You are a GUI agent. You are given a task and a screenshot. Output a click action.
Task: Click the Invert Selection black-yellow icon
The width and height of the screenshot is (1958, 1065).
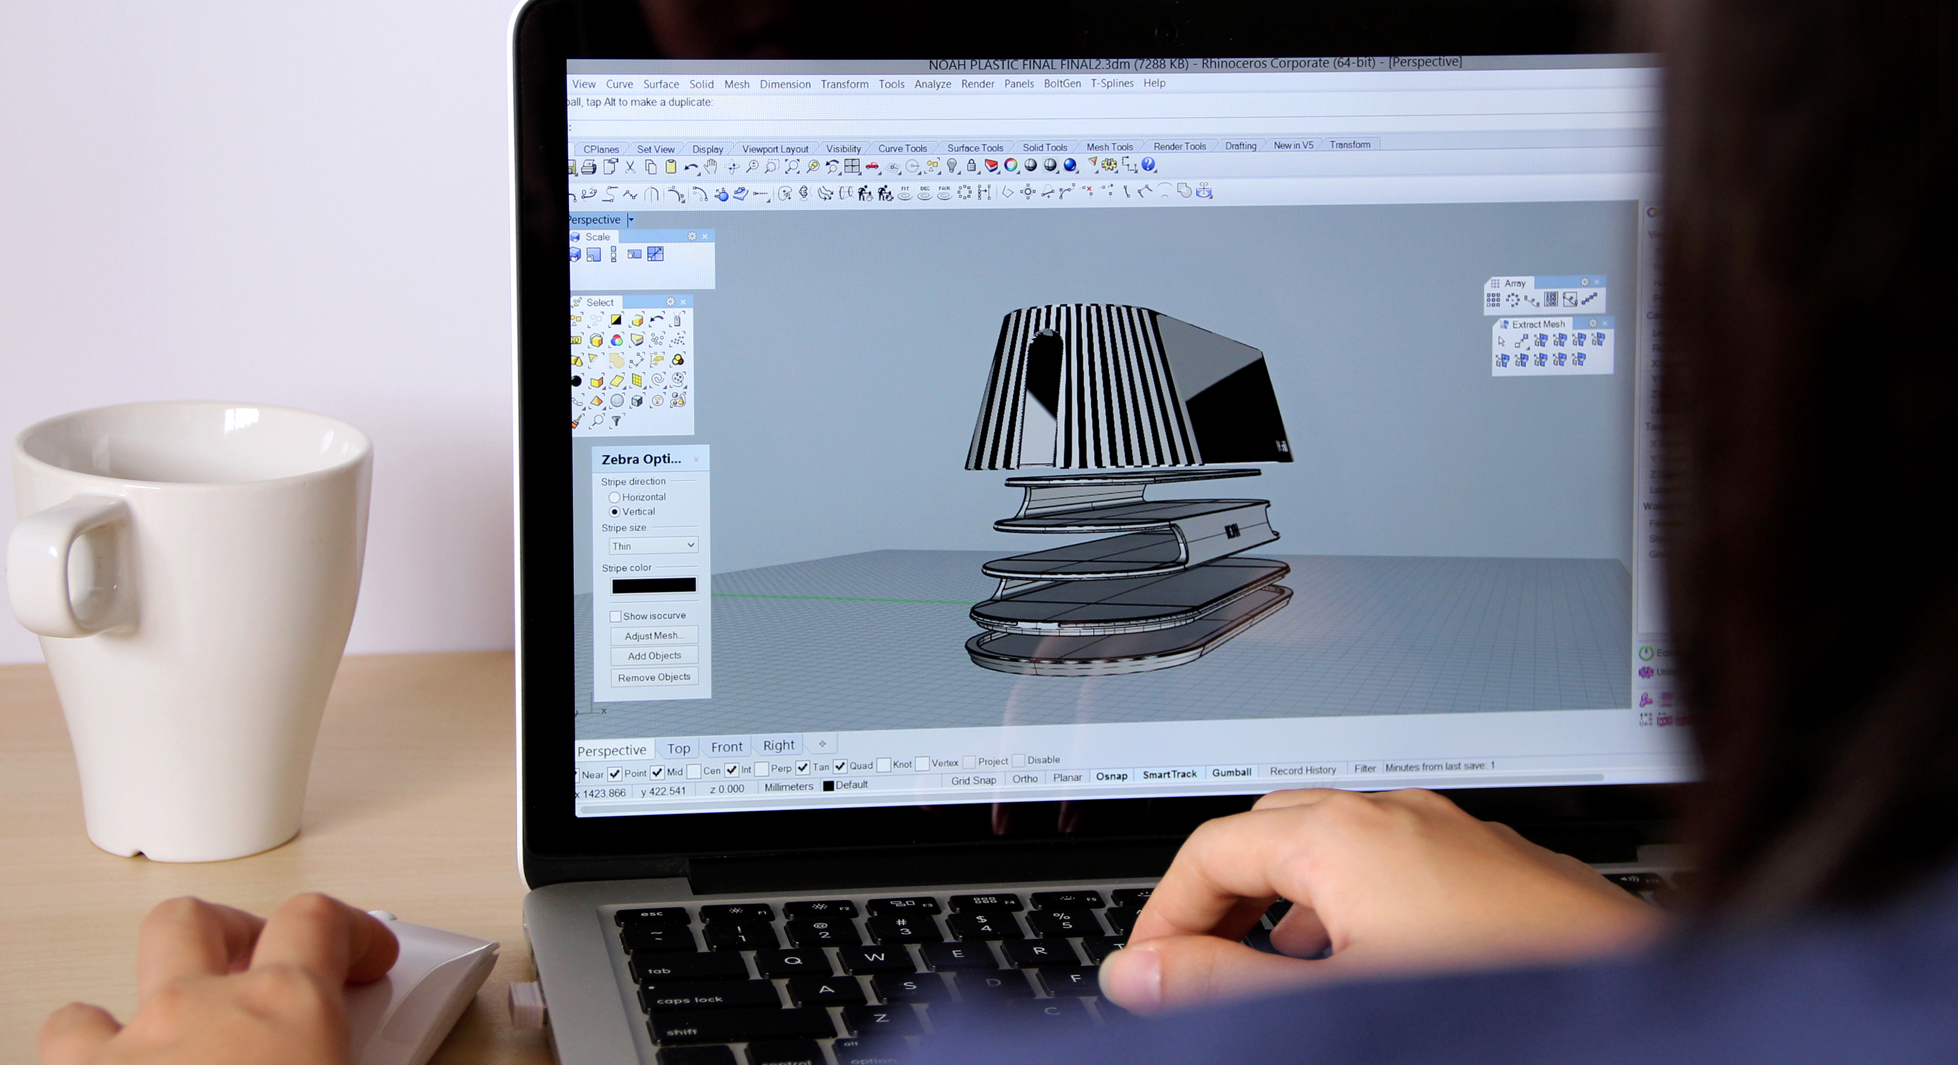pyautogui.click(x=616, y=320)
